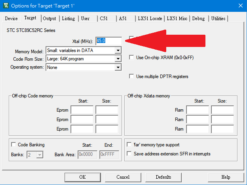Click the first Eprom Start field
The height and width of the screenshot is (185, 247).
82,110
